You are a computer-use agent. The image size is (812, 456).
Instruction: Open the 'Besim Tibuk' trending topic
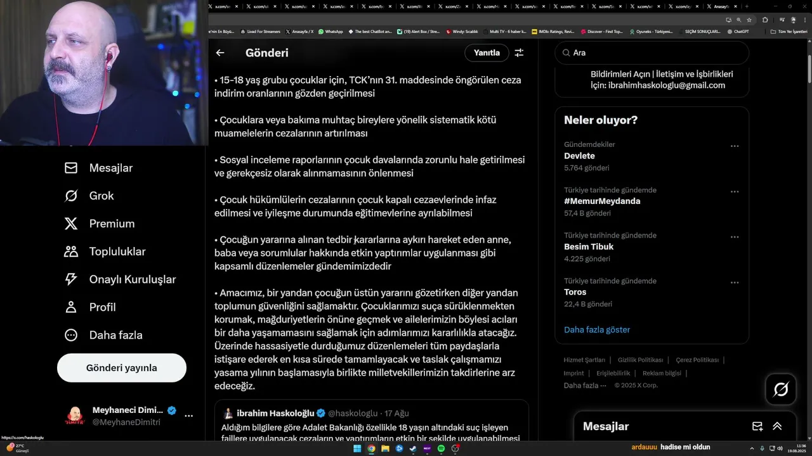point(589,247)
